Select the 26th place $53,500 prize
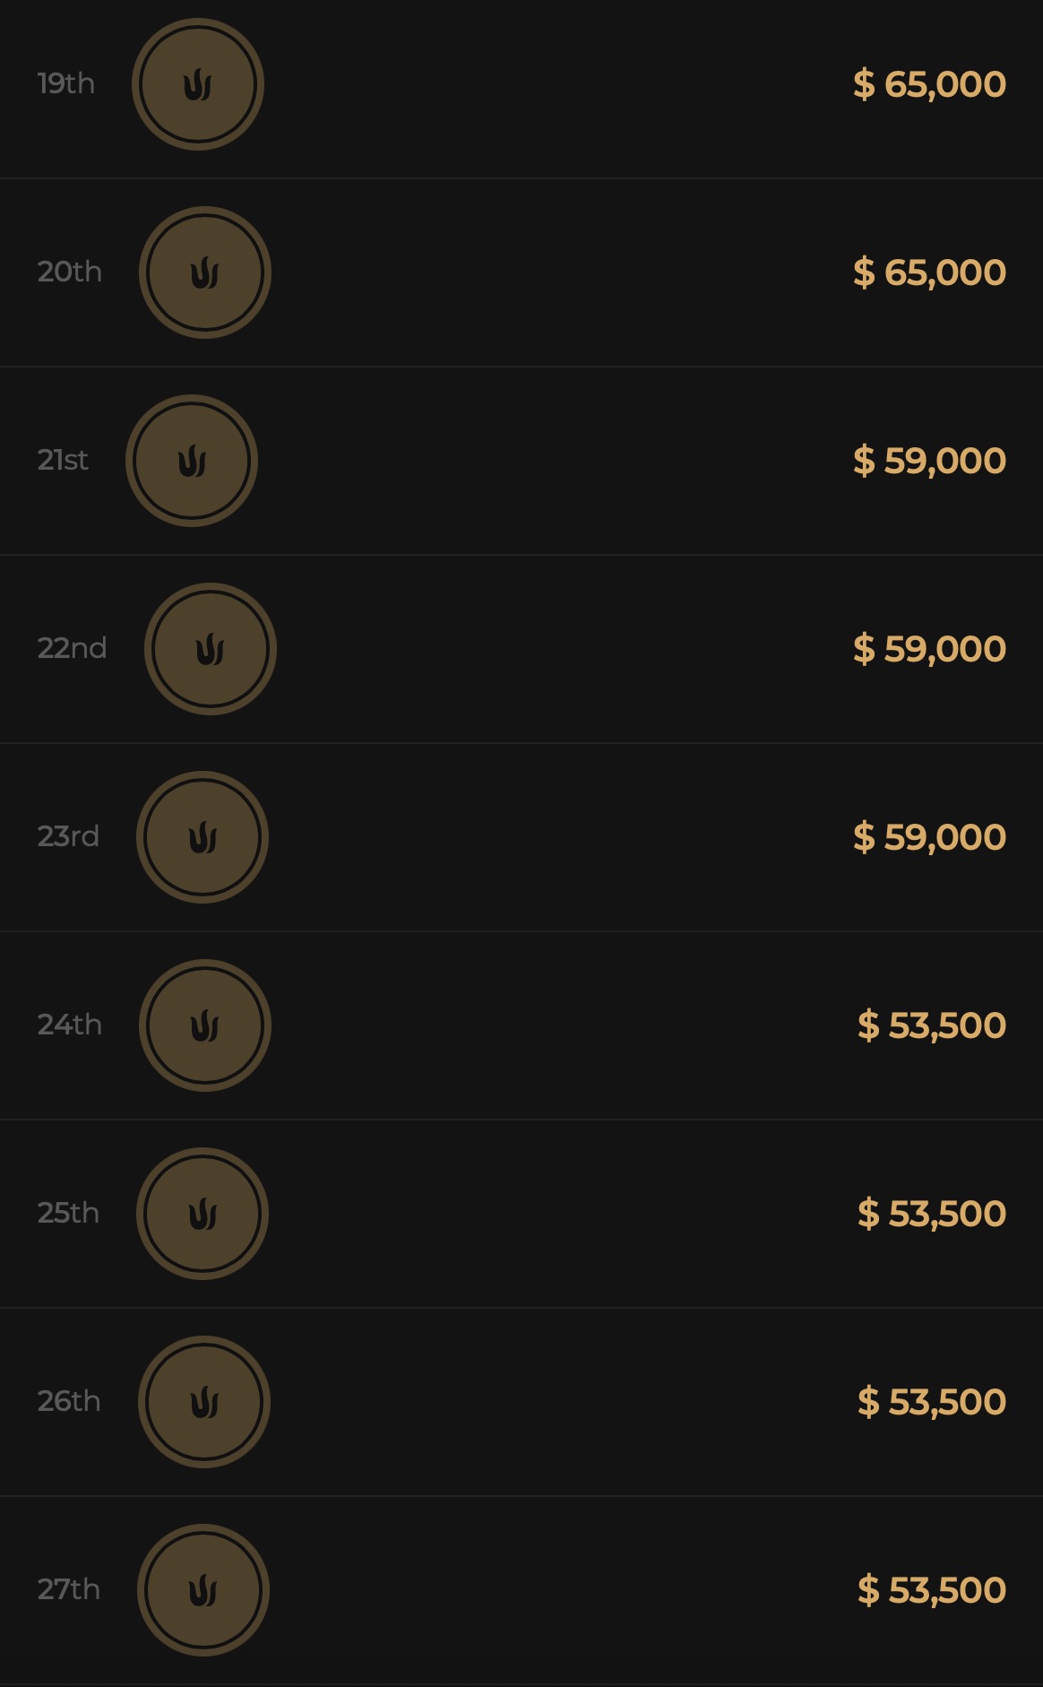Viewport: 1043px width, 1687px height. 931,1402
